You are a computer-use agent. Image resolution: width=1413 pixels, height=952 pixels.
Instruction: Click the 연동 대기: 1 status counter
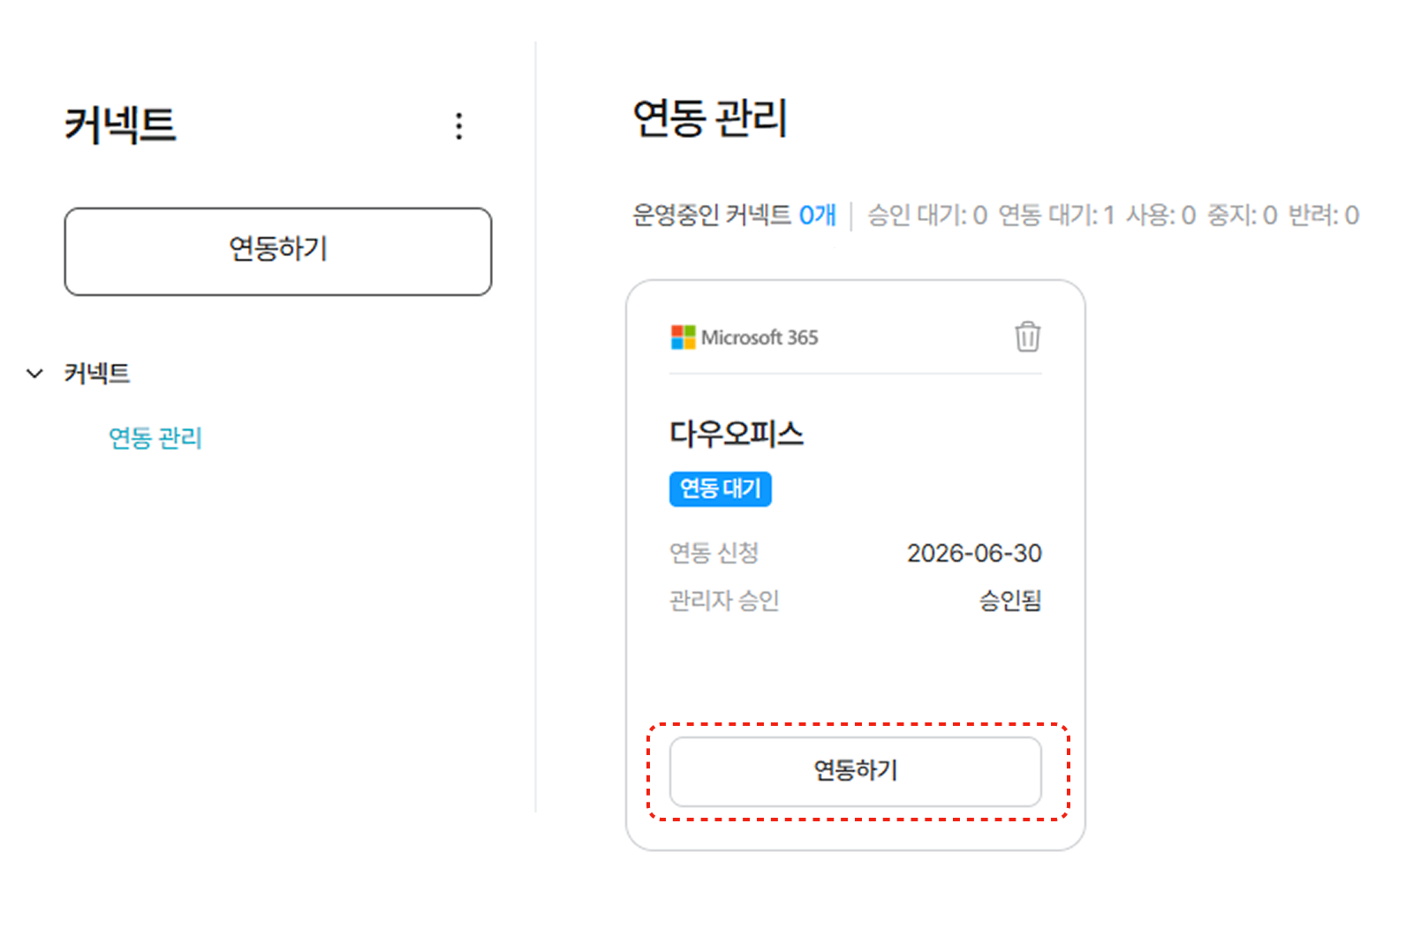pyautogui.click(x=1056, y=215)
